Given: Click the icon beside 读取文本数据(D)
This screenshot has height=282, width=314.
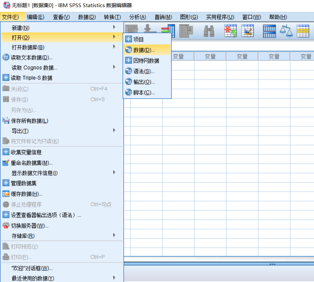Looking at the screenshot, I should 6,57.
